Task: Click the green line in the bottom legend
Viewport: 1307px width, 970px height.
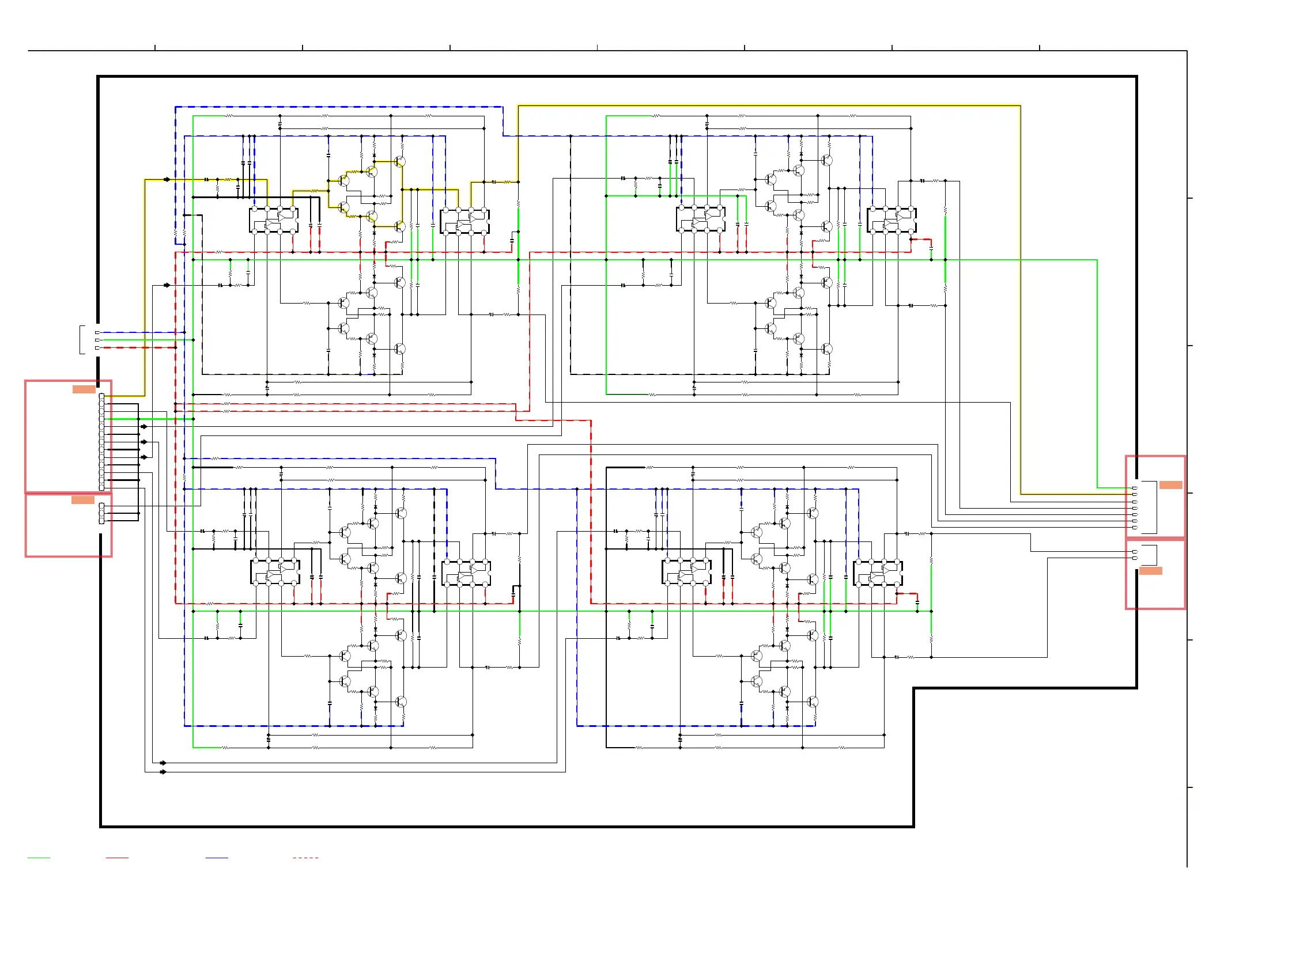Action: click(x=39, y=858)
